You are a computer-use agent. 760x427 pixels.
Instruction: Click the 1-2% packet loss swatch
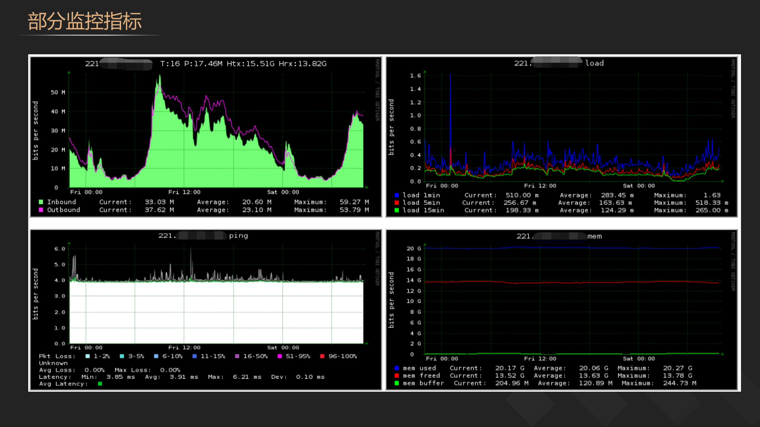(88, 356)
